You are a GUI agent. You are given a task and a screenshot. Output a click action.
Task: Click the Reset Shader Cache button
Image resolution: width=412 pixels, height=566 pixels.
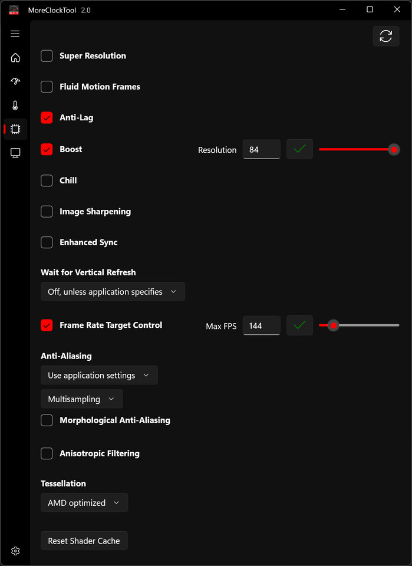(84, 541)
